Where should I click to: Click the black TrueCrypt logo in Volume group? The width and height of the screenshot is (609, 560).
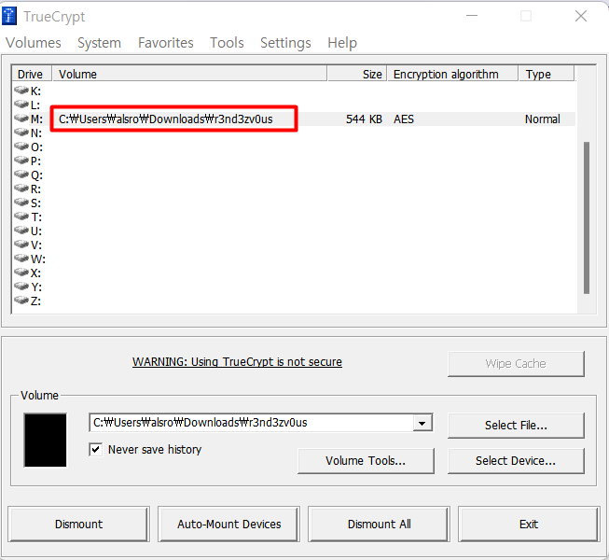45,440
